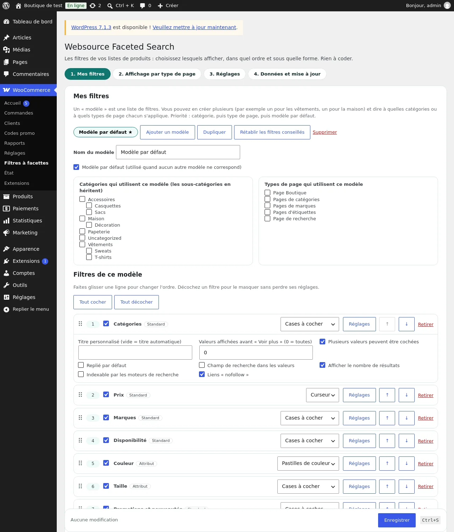
Task: Open the Prix Curseur dropdown
Action: tap(322, 395)
